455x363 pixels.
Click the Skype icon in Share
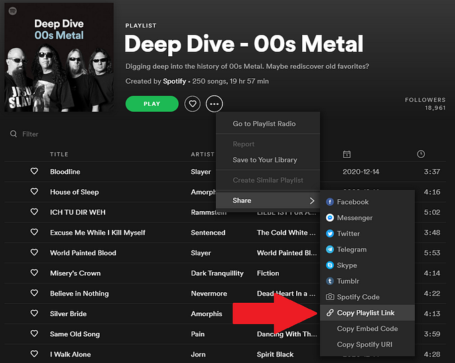click(x=330, y=265)
